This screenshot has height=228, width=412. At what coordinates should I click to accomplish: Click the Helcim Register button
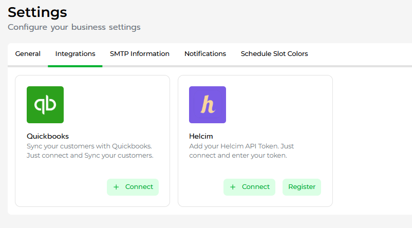302,187
